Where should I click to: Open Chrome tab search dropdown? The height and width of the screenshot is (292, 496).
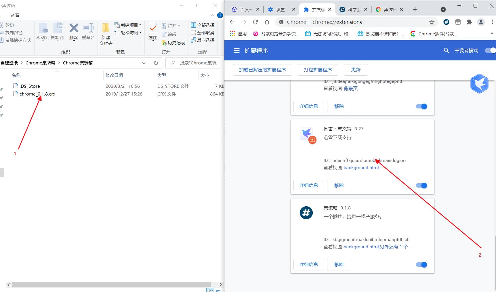443,9
